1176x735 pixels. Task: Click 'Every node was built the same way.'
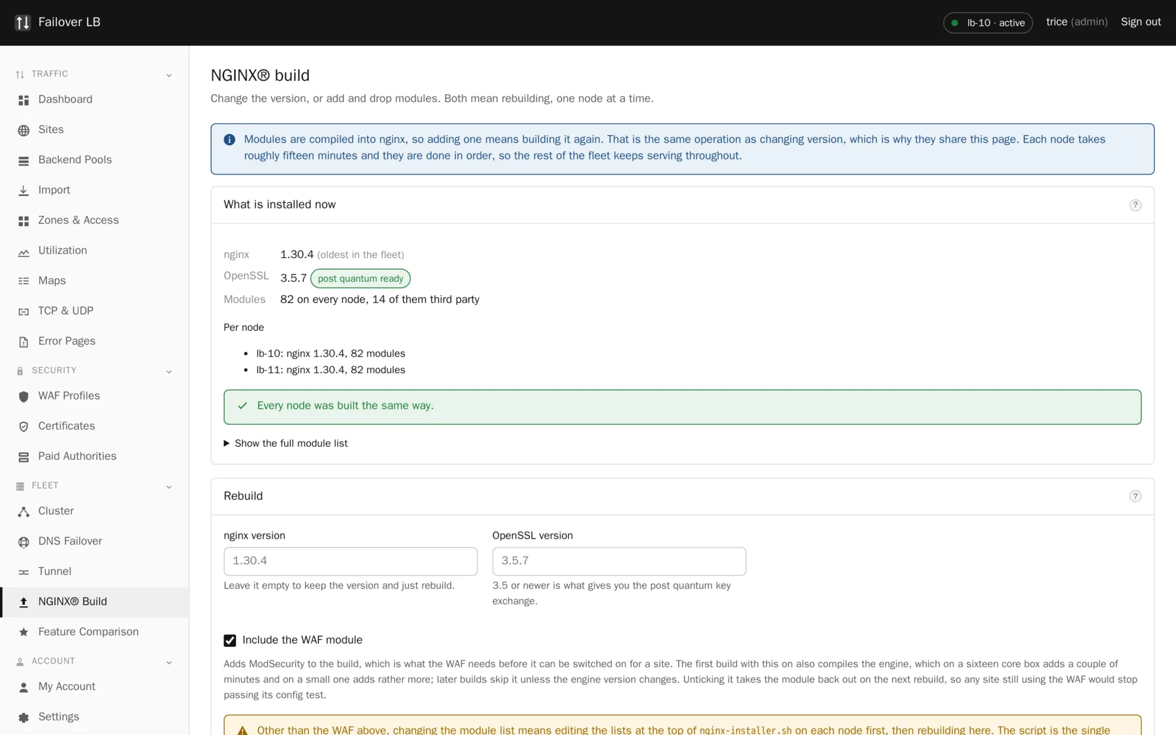[345, 406]
